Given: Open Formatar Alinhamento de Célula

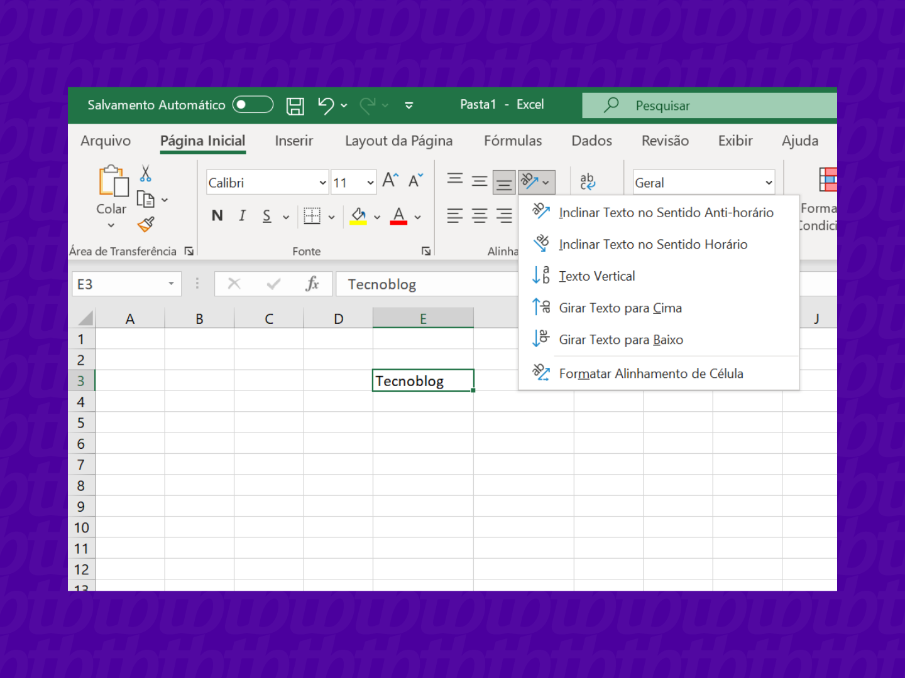Looking at the screenshot, I should [x=659, y=374].
